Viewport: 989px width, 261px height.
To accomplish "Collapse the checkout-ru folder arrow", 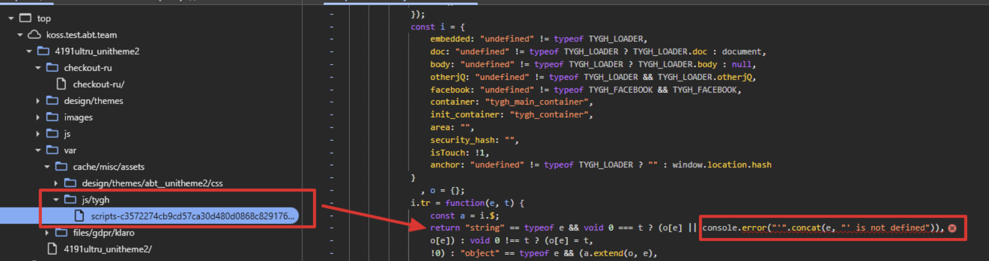I will 38,68.
